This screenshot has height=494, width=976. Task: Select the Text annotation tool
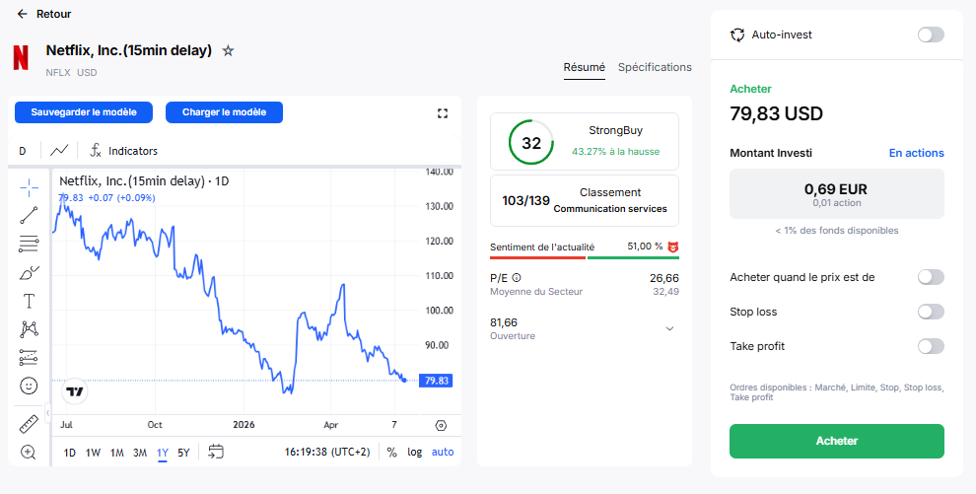click(x=29, y=301)
